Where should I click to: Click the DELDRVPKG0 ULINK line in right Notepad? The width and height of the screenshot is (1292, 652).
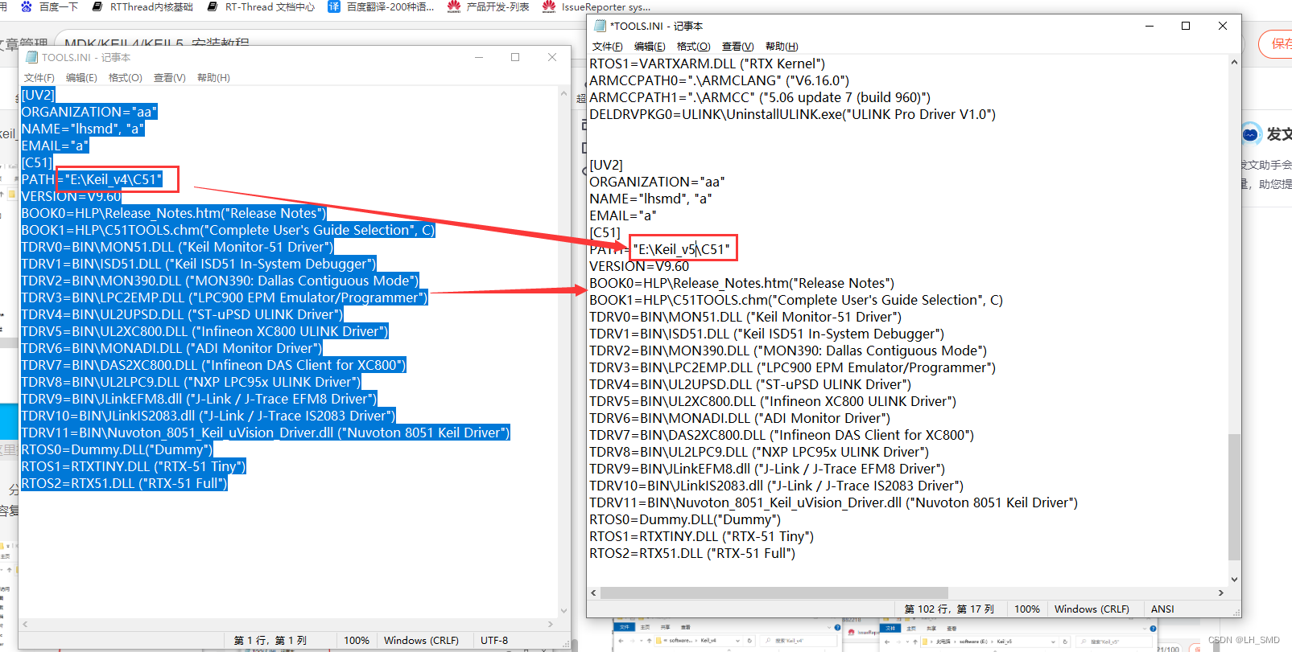[x=792, y=114]
